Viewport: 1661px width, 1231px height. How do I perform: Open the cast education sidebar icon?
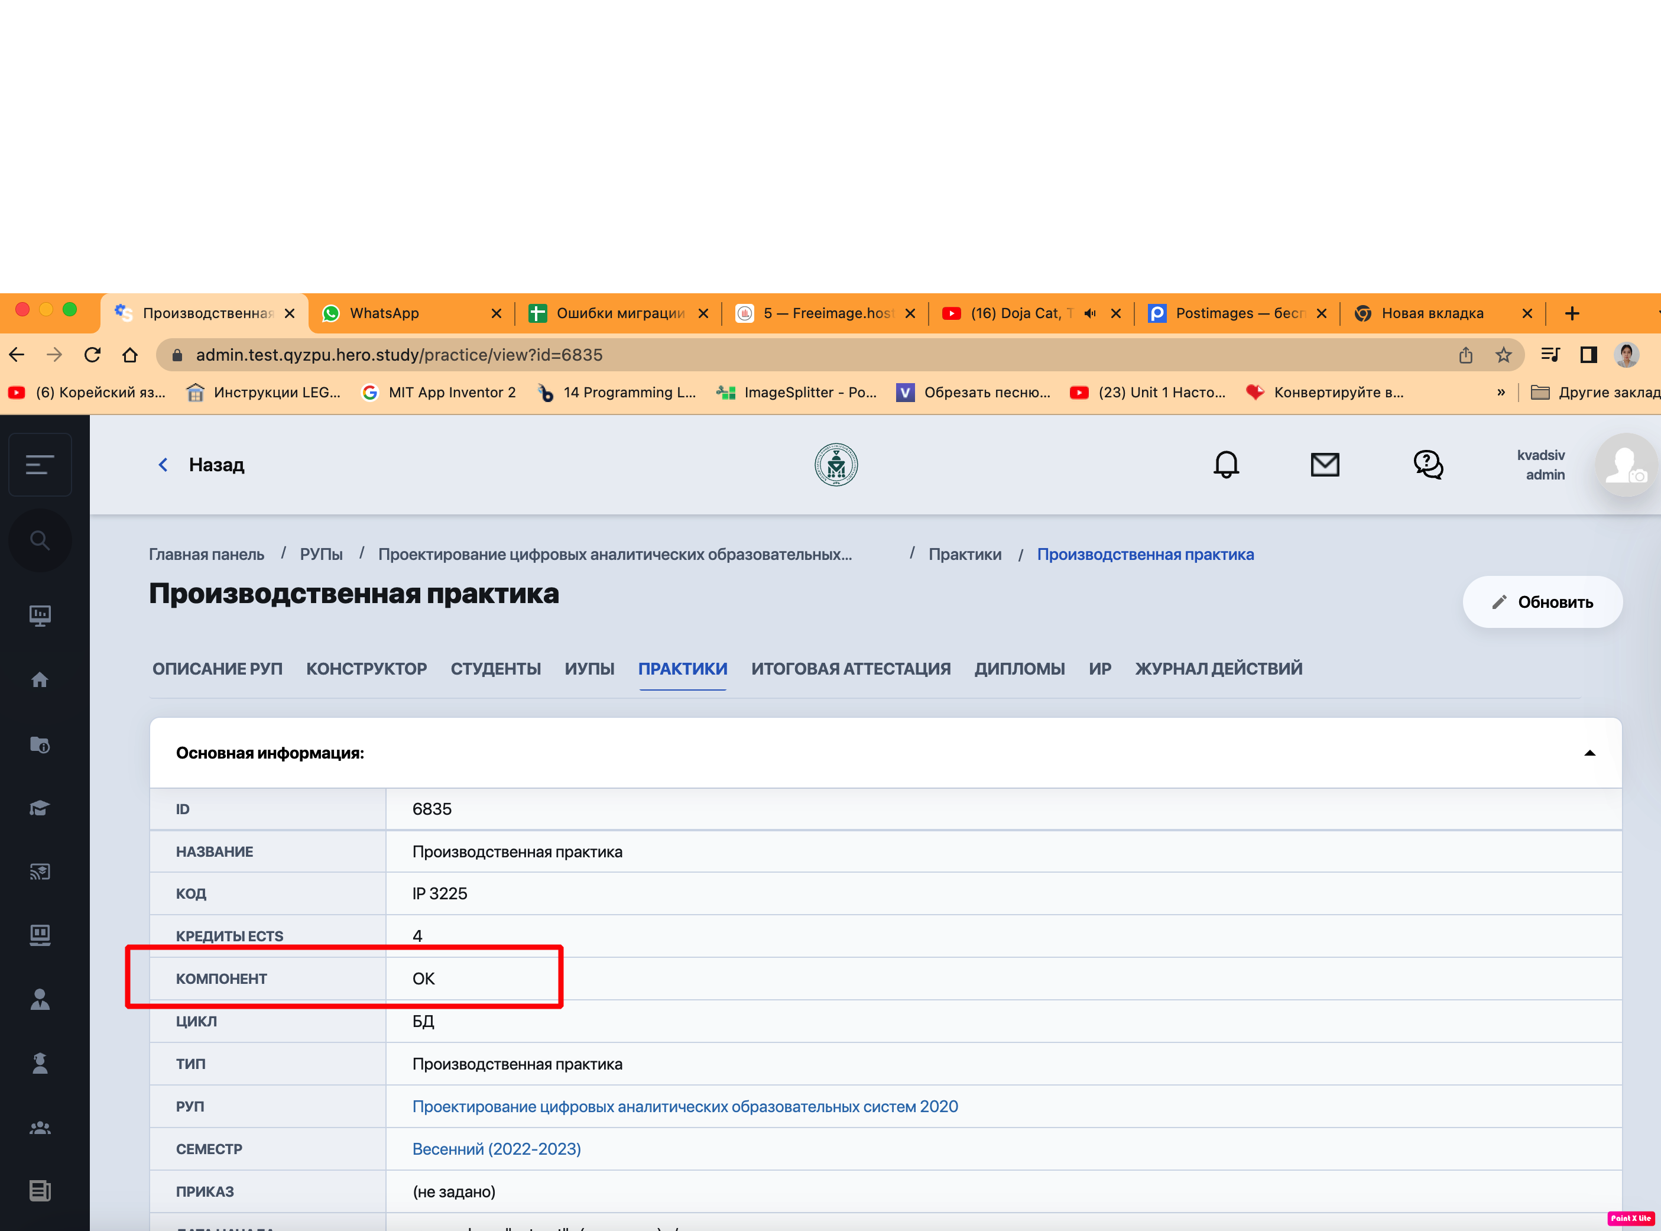tap(40, 871)
